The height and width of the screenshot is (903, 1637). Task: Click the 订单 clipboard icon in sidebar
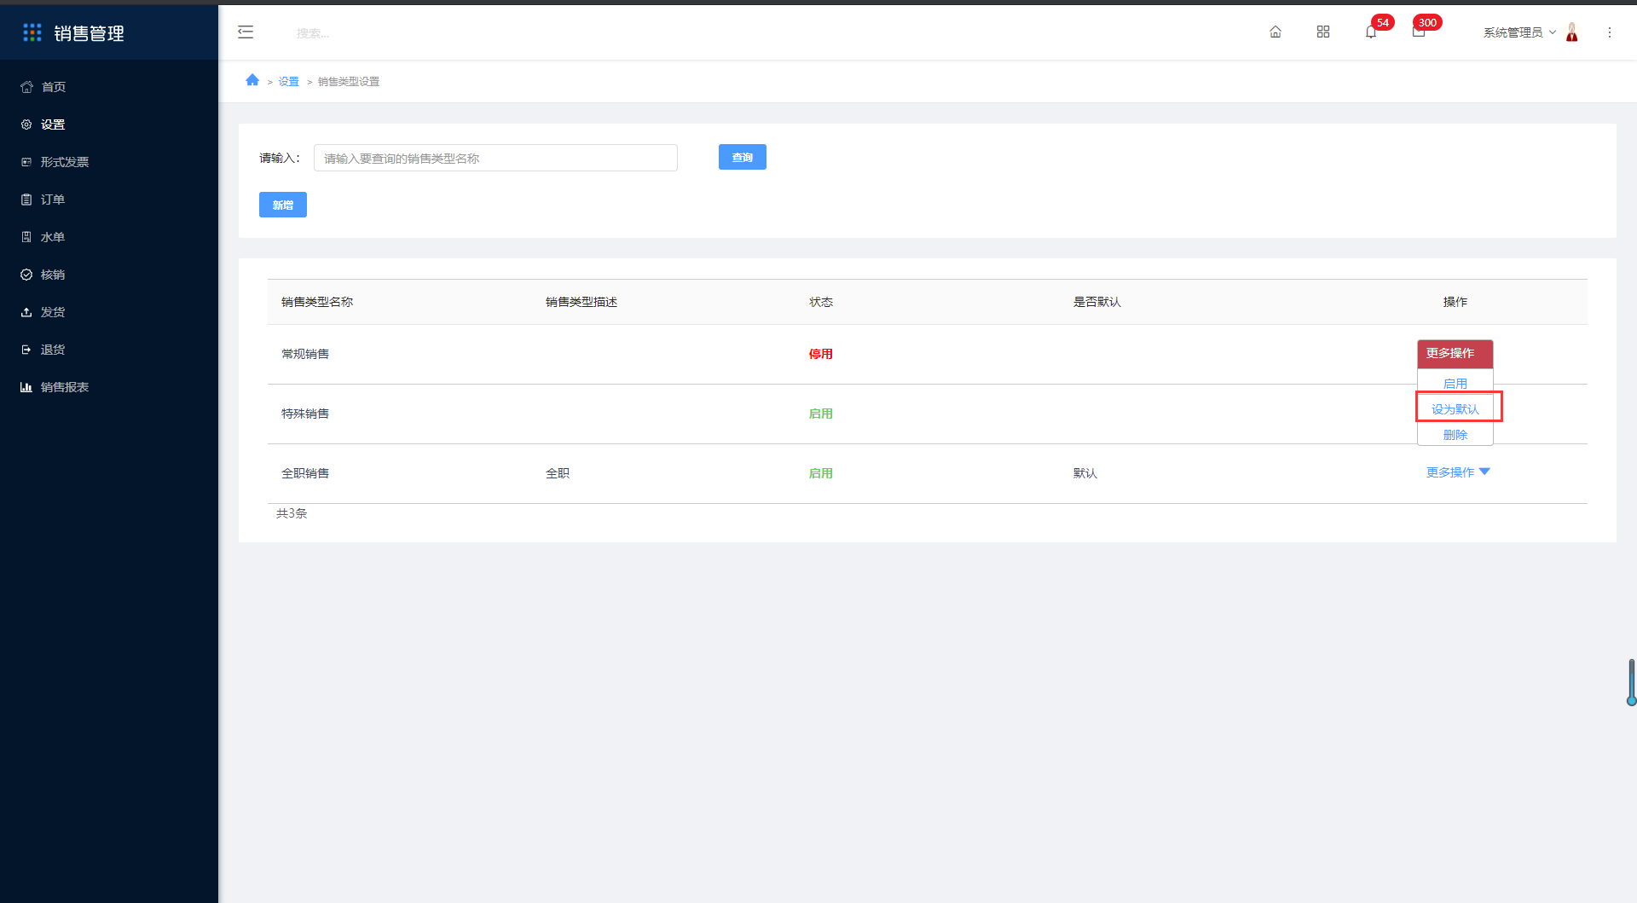pos(26,200)
